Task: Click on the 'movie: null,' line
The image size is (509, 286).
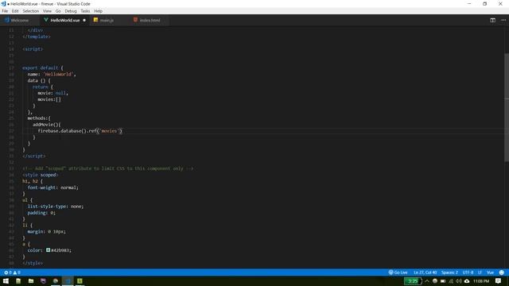Action: click(x=53, y=93)
